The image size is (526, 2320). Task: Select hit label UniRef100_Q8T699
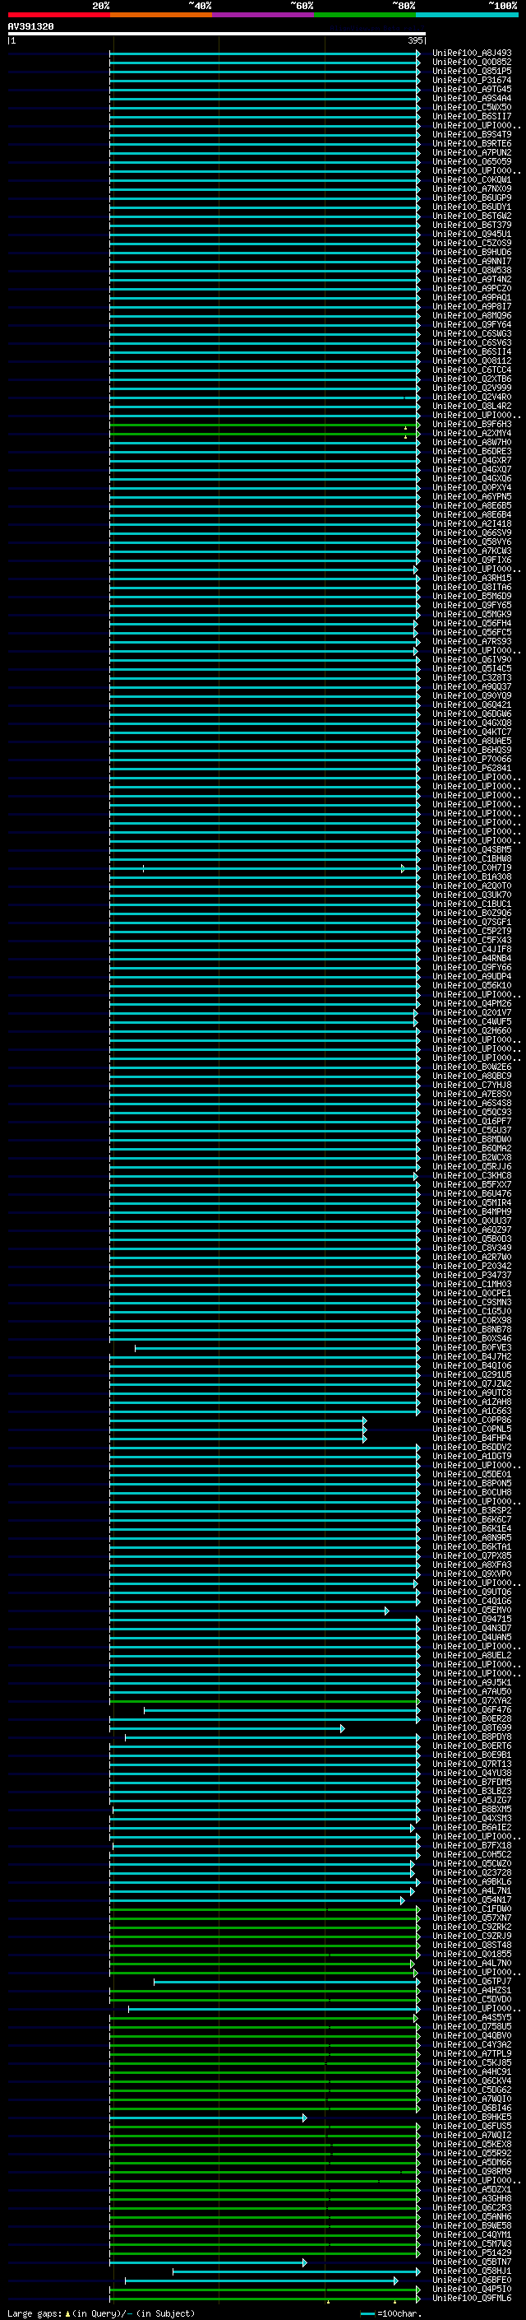472,1728
